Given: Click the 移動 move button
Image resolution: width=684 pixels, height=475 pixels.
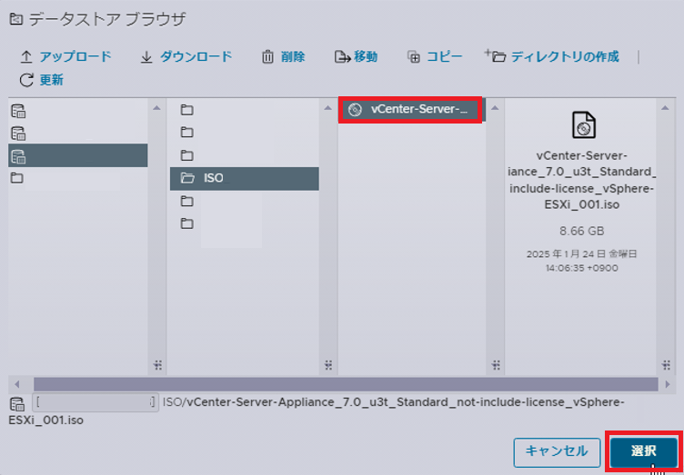Looking at the screenshot, I should coord(356,57).
